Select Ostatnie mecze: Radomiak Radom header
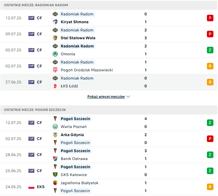218x196 pixels. 109,5
